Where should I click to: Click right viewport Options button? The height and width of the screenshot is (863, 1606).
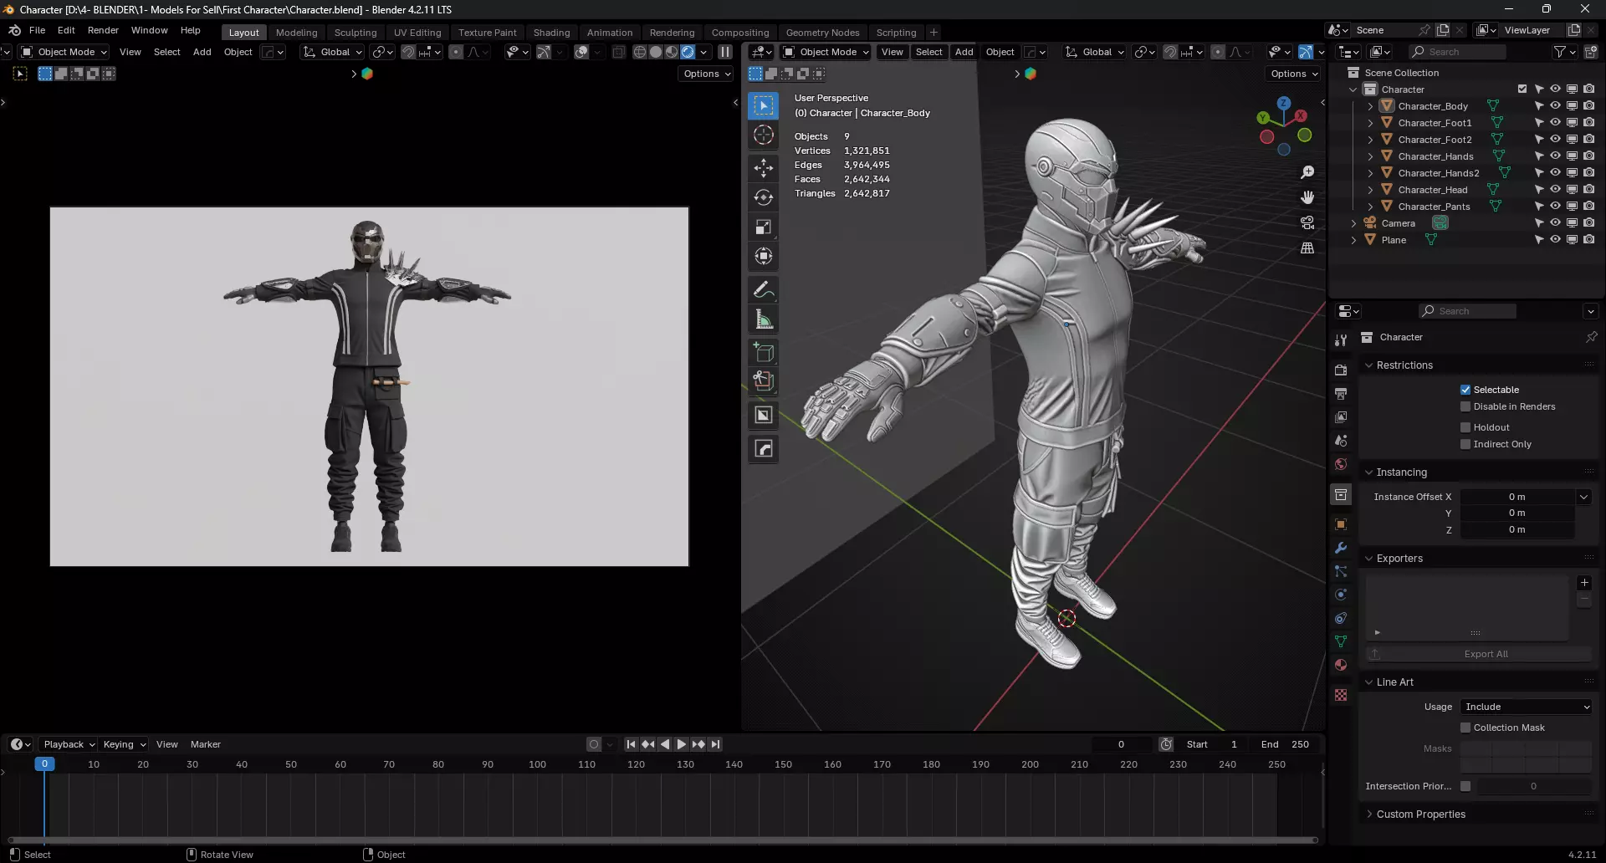[1293, 74]
